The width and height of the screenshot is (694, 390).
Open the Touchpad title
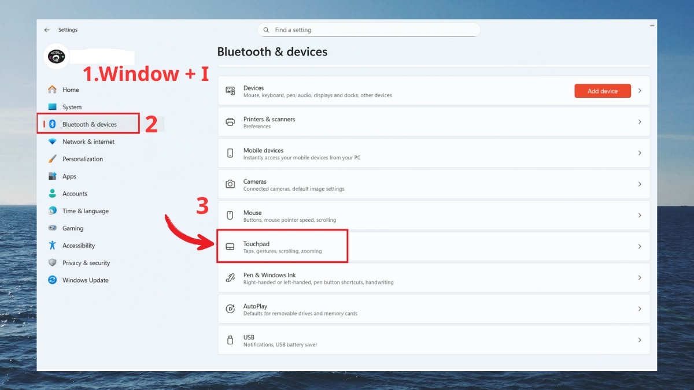[256, 244]
